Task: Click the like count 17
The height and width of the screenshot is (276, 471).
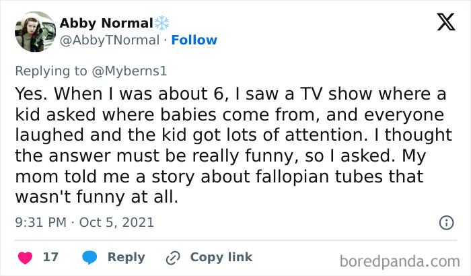Action: click(50, 257)
